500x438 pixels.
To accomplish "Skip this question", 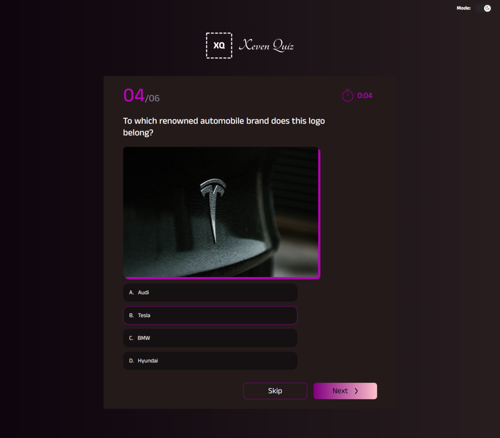I will pyautogui.click(x=275, y=391).
